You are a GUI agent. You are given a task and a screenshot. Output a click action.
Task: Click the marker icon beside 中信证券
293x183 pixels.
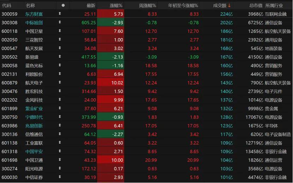tap(60, 177)
